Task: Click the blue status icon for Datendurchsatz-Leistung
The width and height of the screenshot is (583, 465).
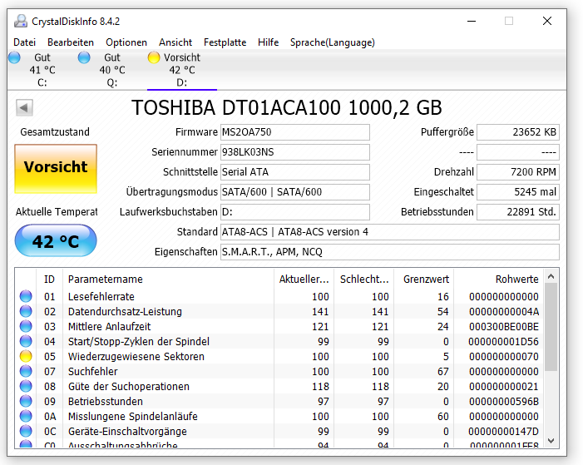Action: pos(26,311)
